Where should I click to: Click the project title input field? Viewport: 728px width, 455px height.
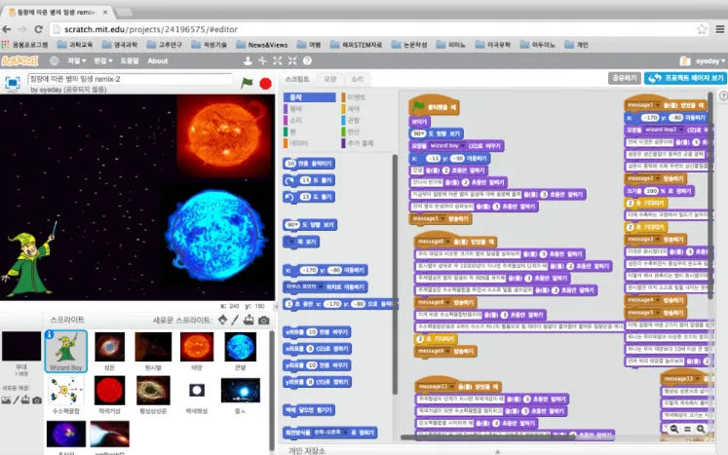[x=130, y=79]
